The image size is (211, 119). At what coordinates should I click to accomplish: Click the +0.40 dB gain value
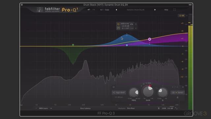(125, 26)
